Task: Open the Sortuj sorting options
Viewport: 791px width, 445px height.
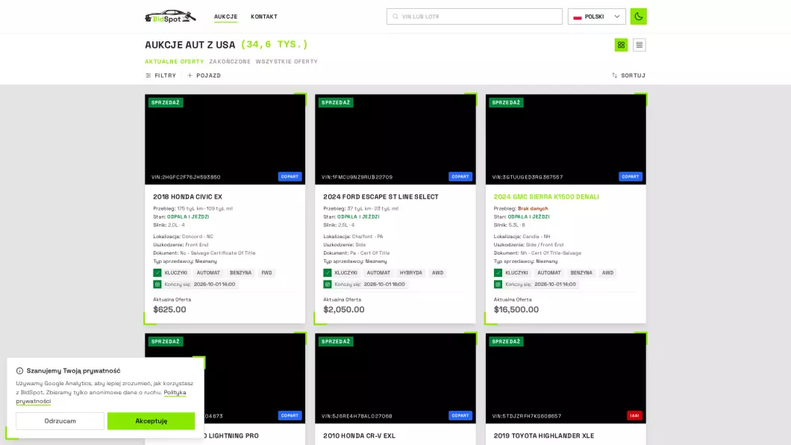Action: [628, 75]
